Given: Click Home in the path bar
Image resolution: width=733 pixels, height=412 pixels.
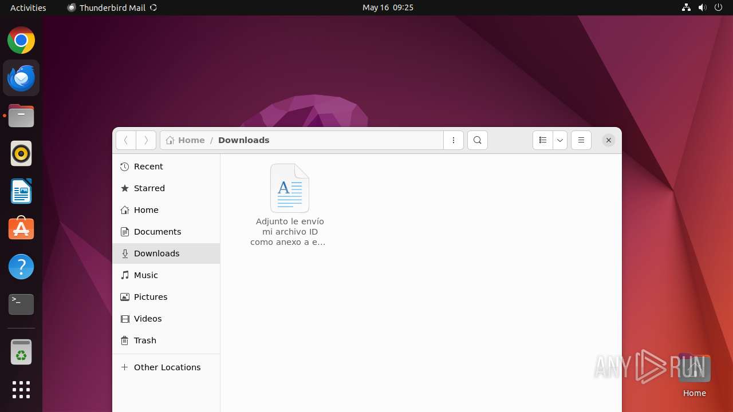Looking at the screenshot, I should (x=186, y=140).
